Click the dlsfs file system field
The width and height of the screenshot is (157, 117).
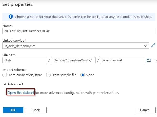tap(25, 60)
